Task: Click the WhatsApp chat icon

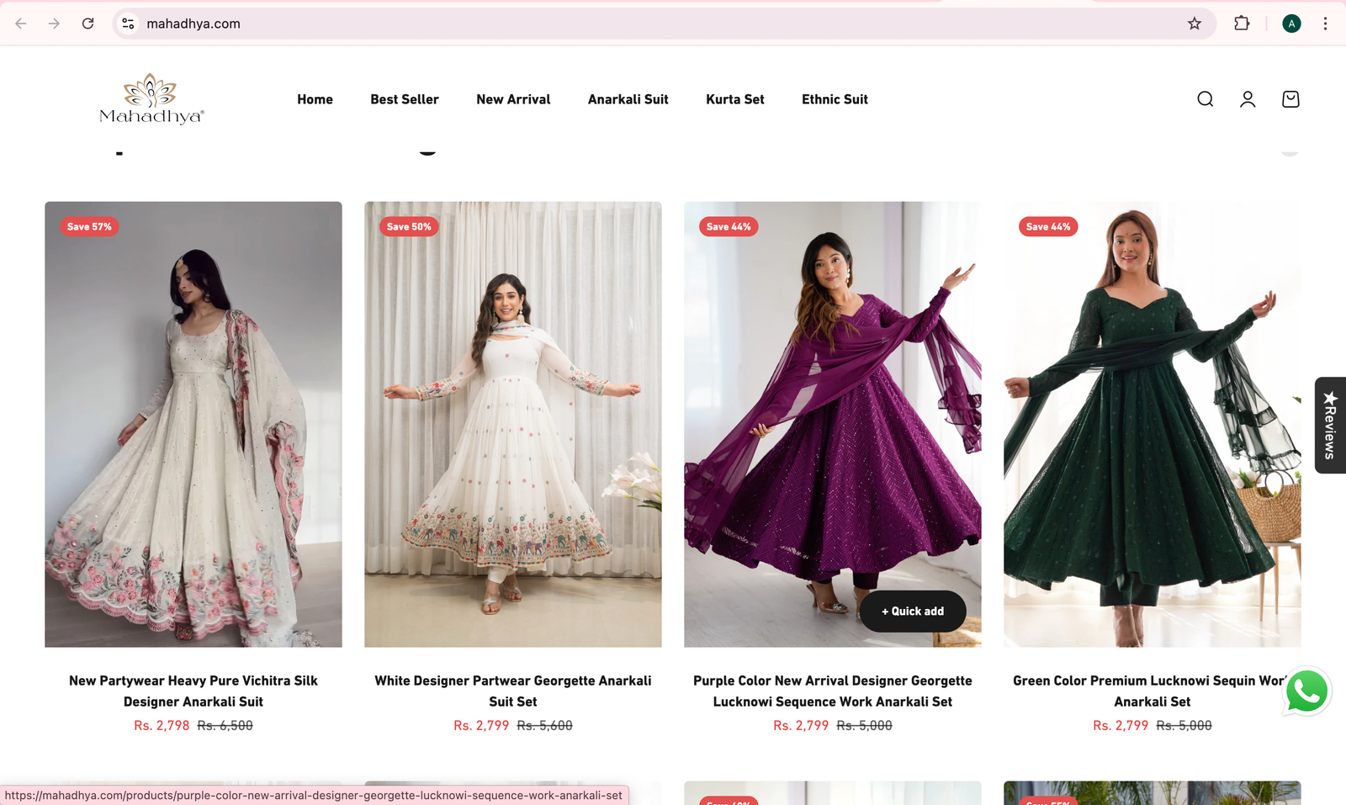Action: 1306,691
